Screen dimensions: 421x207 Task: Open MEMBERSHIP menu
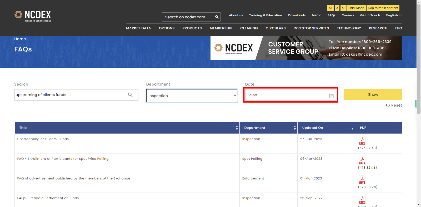(221, 28)
